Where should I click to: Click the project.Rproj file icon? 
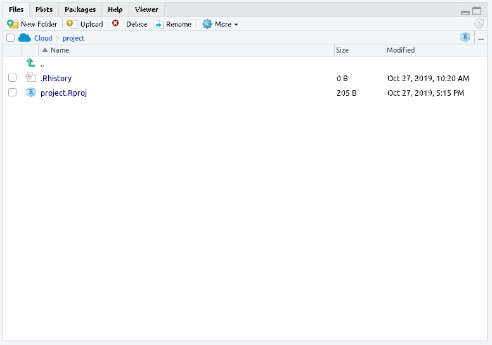[x=30, y=93]
